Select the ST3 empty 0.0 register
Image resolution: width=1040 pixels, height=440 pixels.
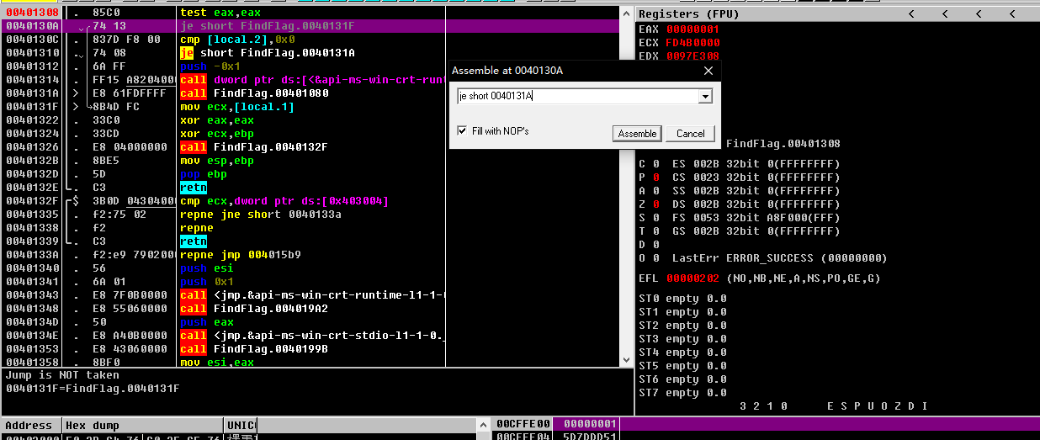pos(682,339)
